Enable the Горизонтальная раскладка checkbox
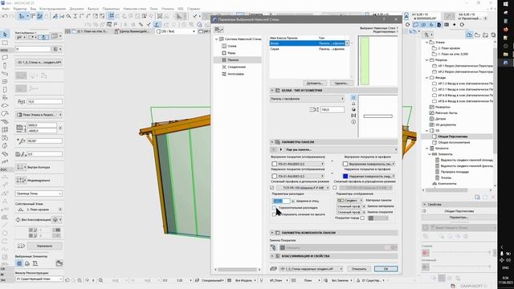Screen dimensions: 514x289 click(274, 208)
